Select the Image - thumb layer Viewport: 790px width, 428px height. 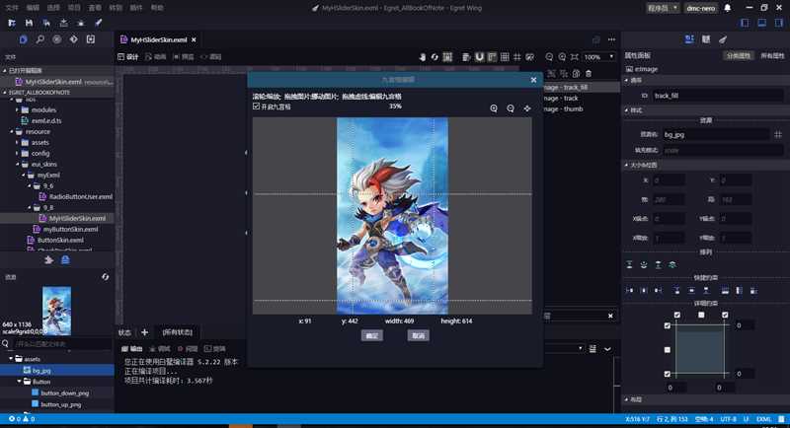tap(563, 109)
